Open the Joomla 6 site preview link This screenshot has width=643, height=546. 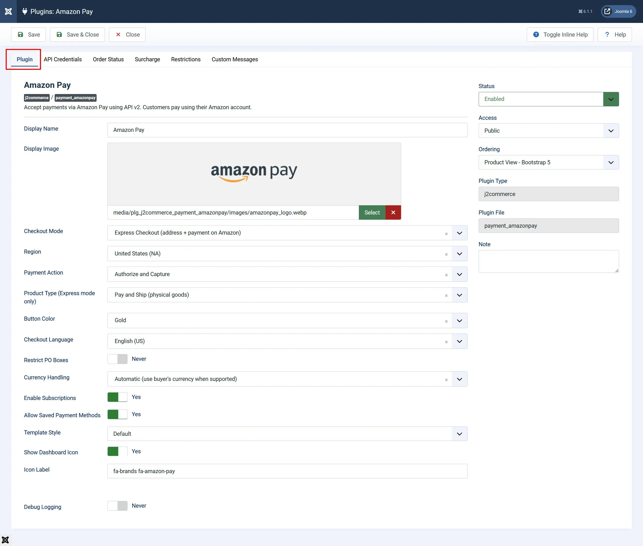coord(618,11)
